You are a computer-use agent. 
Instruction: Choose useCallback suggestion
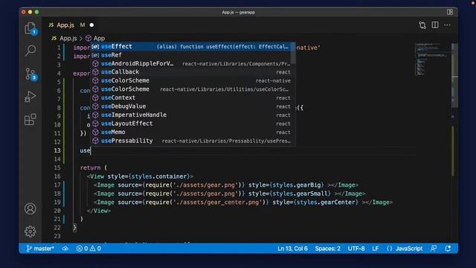191,72
